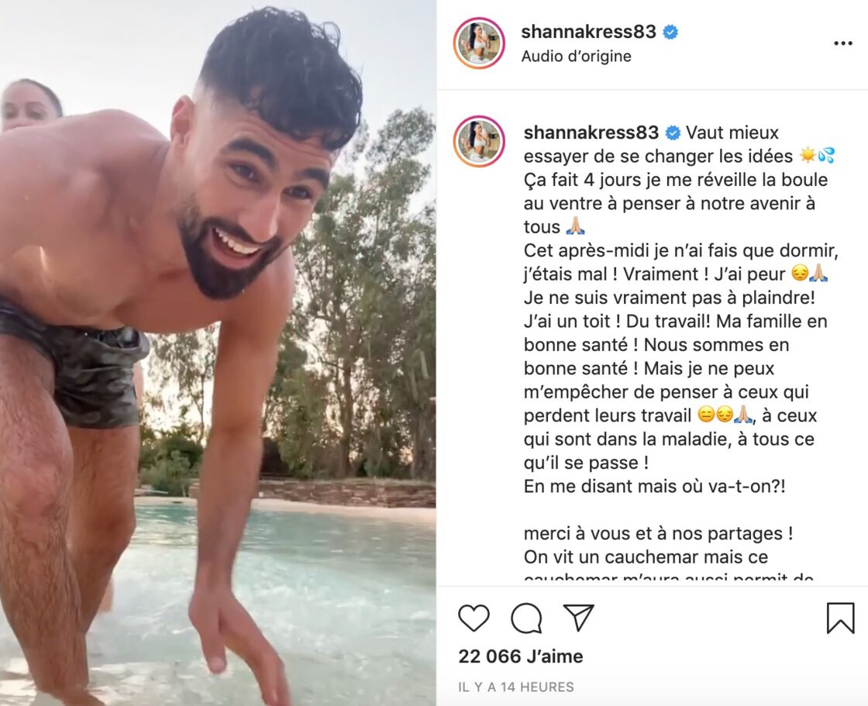Open the three-dot more options menu
This screenshot has width=868, height=706.
843,43
